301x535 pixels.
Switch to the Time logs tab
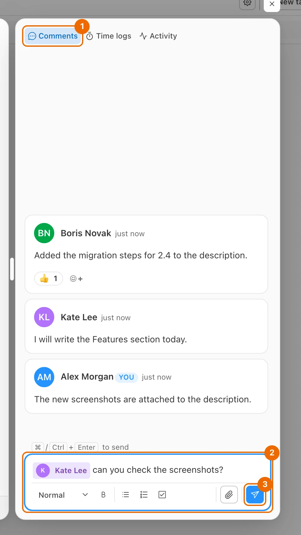click(x=109, y=36)
